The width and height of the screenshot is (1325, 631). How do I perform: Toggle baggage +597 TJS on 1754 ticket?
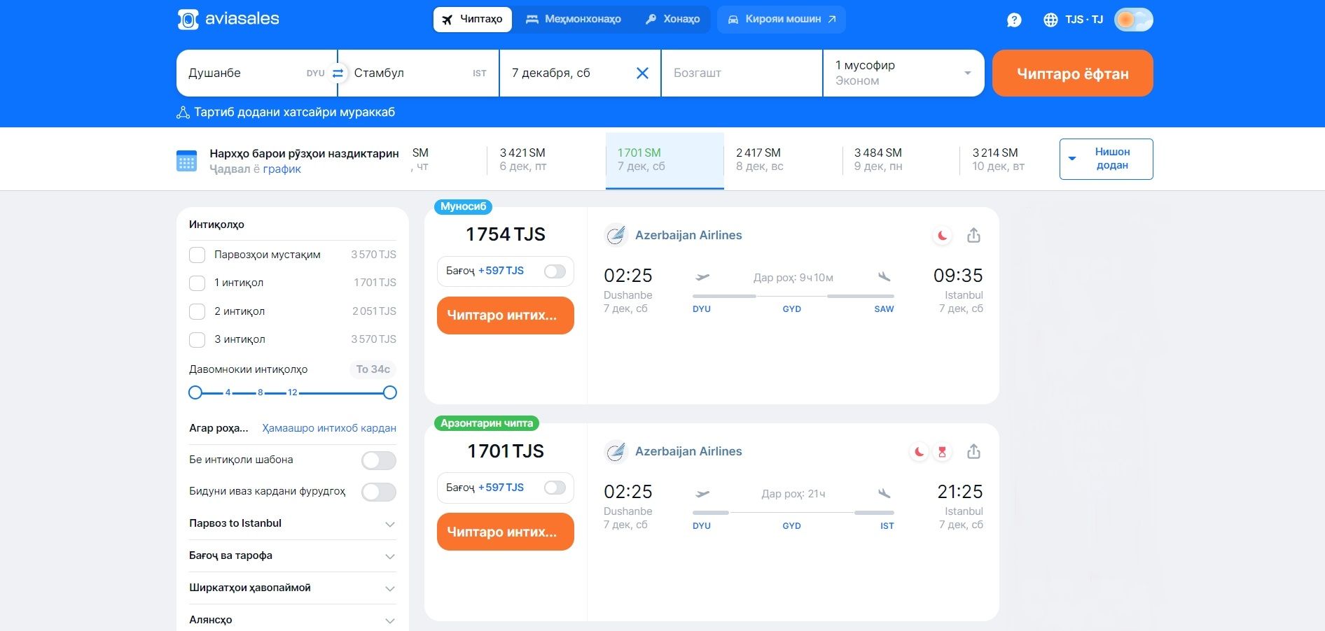[x=555, y=271]
